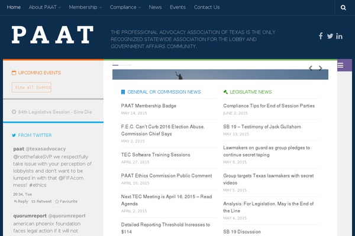
Task: Open PAAT Membership Badge article
Action: coord(149,106)
